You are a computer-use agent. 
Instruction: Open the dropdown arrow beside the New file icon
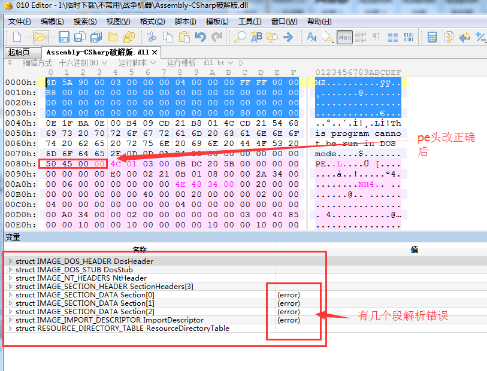click(29, 38)
